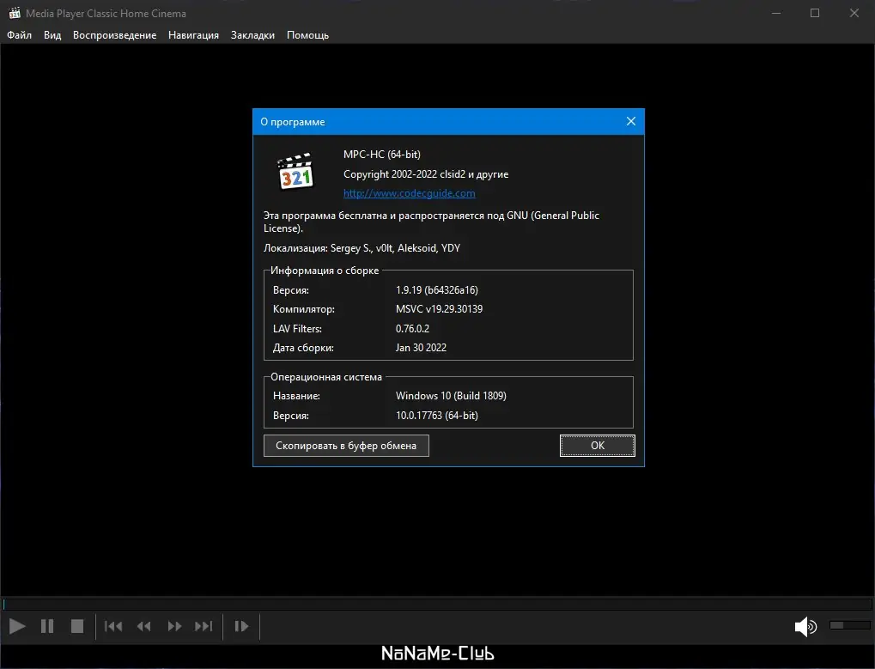The image size is (875, 669).
Task: Click the volume slider
Action: coord(849,625)
